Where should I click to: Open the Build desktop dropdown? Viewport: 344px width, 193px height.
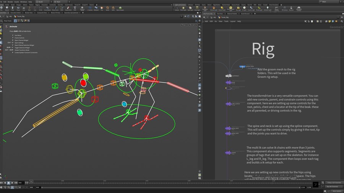click(x=44, y=2)
